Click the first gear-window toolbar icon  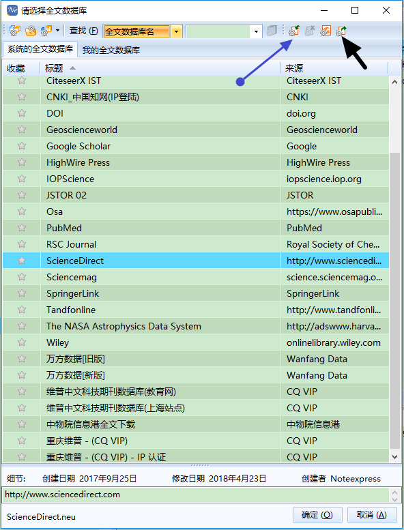[15, 31]
